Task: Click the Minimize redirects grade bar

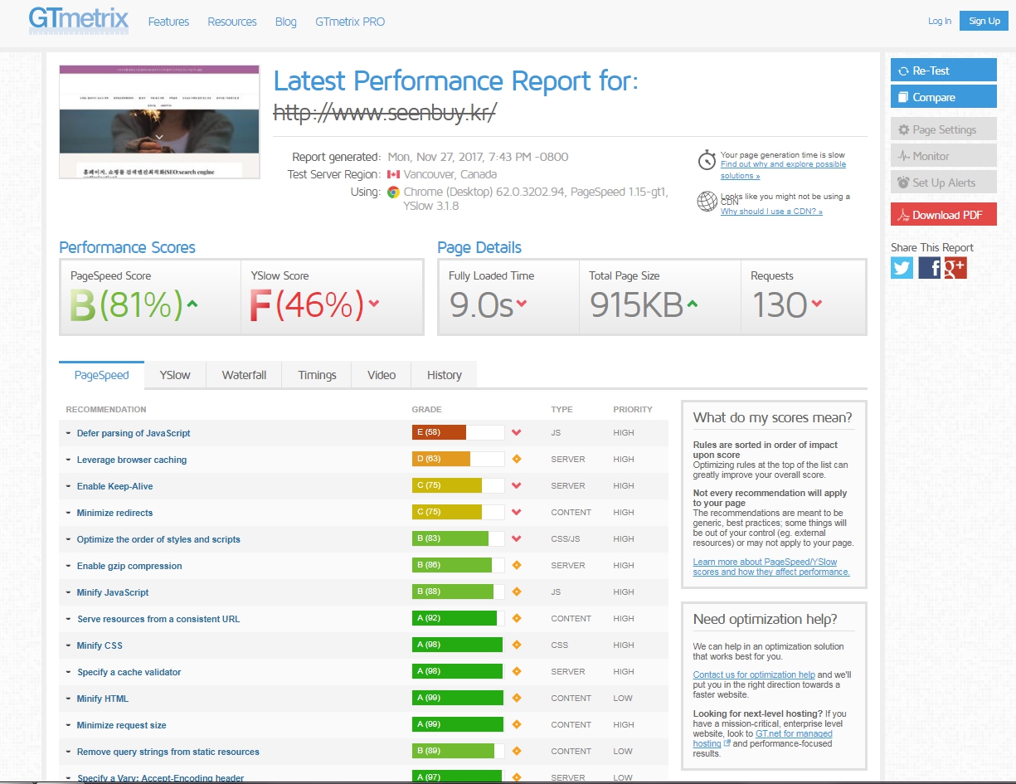Action: click(x=458, y=513)
